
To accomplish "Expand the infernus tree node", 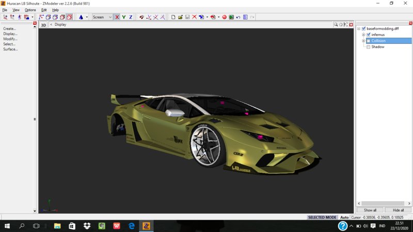I will 363,35.
